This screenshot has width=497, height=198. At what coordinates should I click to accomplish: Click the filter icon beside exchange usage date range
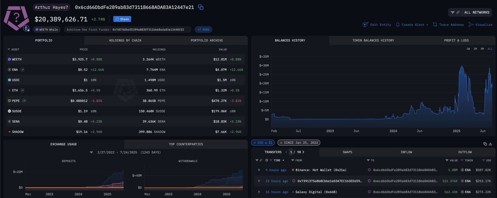tap(91, 152)
